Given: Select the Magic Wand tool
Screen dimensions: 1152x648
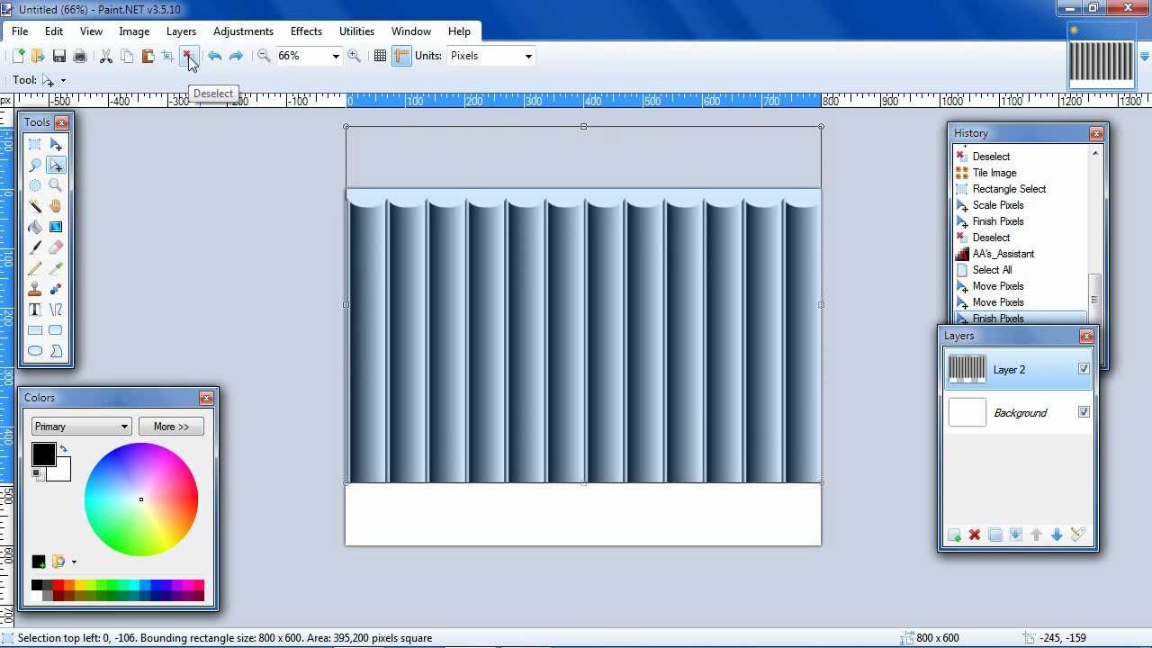Looking at the screenshot, I should [x=35, y=206].
